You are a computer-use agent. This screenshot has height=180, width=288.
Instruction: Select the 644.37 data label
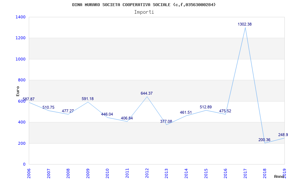[147, 93]
